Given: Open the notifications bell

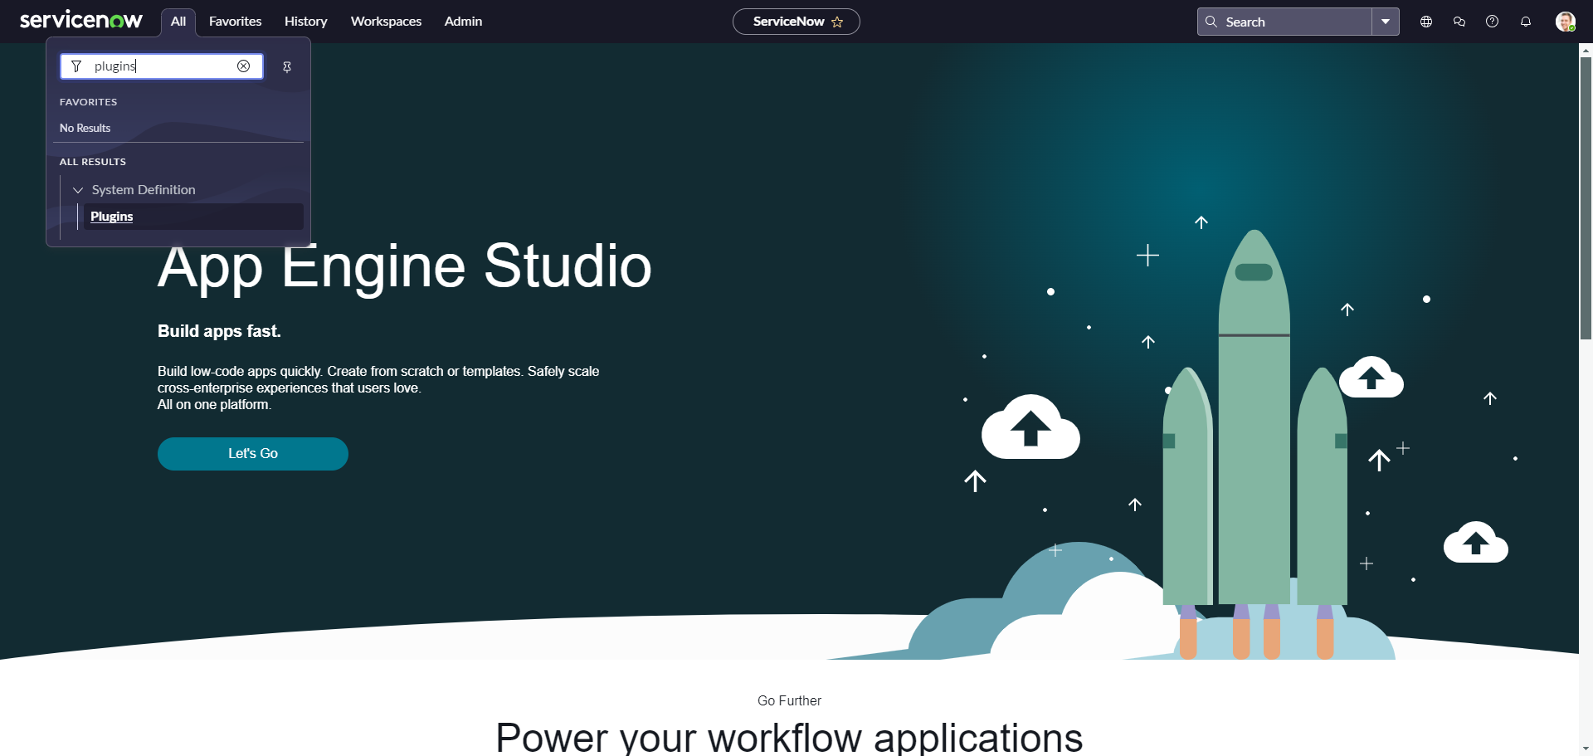Looking at the screenshot, I should [1526, 22].
